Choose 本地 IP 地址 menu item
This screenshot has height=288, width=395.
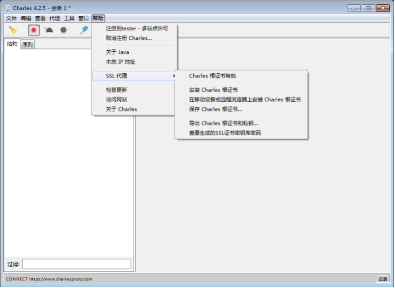tap(134, 62)
